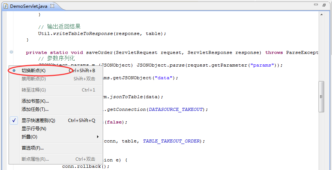This screenshot has height=170, width=332.
Task: Minimize the editor pane
Action: click(x=316, y=5)
